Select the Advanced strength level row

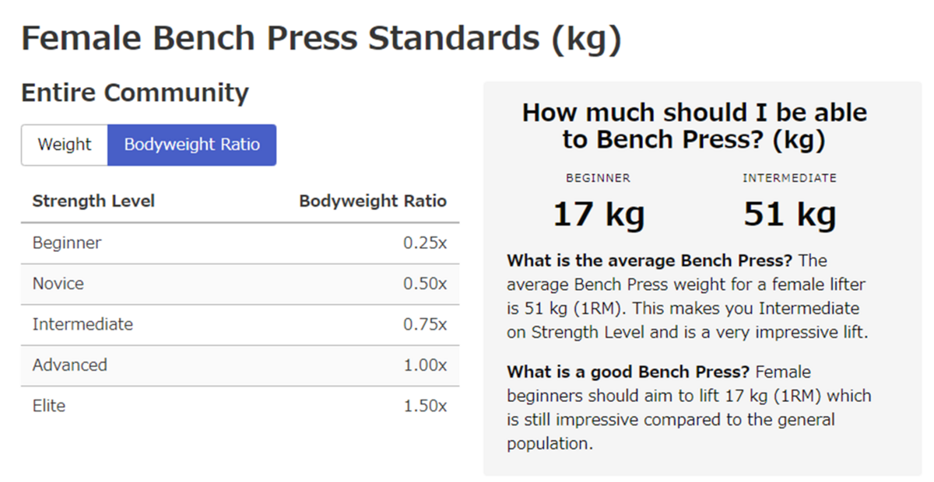70,365
